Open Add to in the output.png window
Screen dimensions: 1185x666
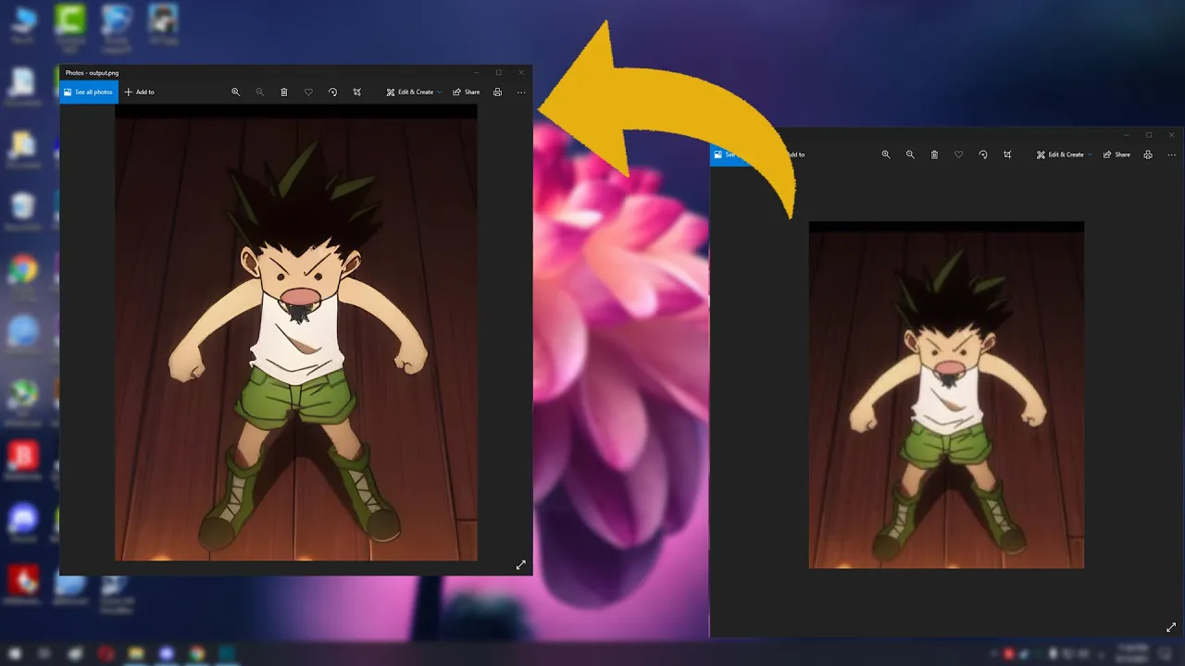coord(140,92)
